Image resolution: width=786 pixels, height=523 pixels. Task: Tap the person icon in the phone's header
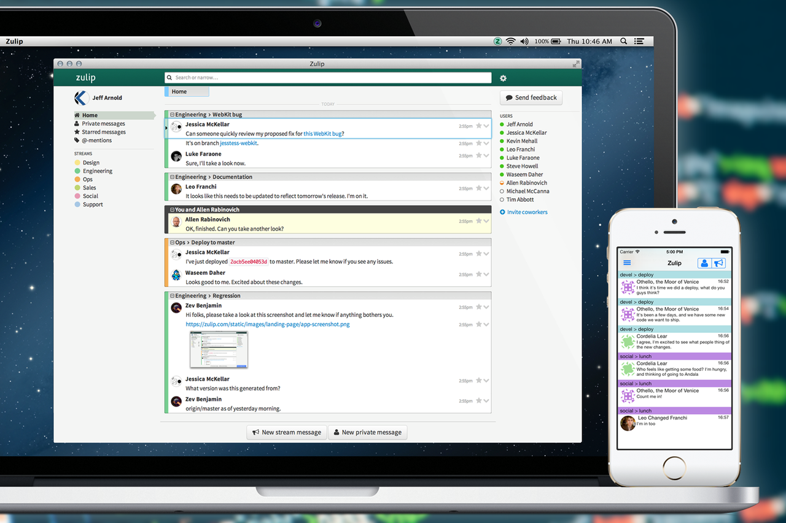(x=705, y=263)
